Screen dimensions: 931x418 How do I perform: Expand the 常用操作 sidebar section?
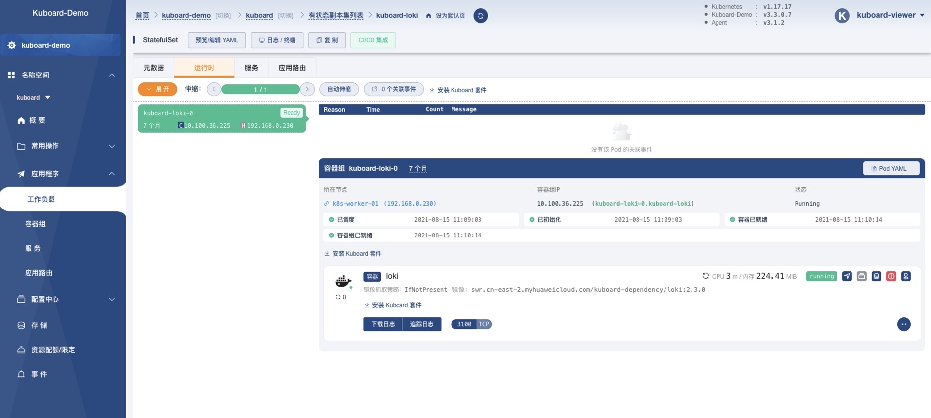[63, 146]
